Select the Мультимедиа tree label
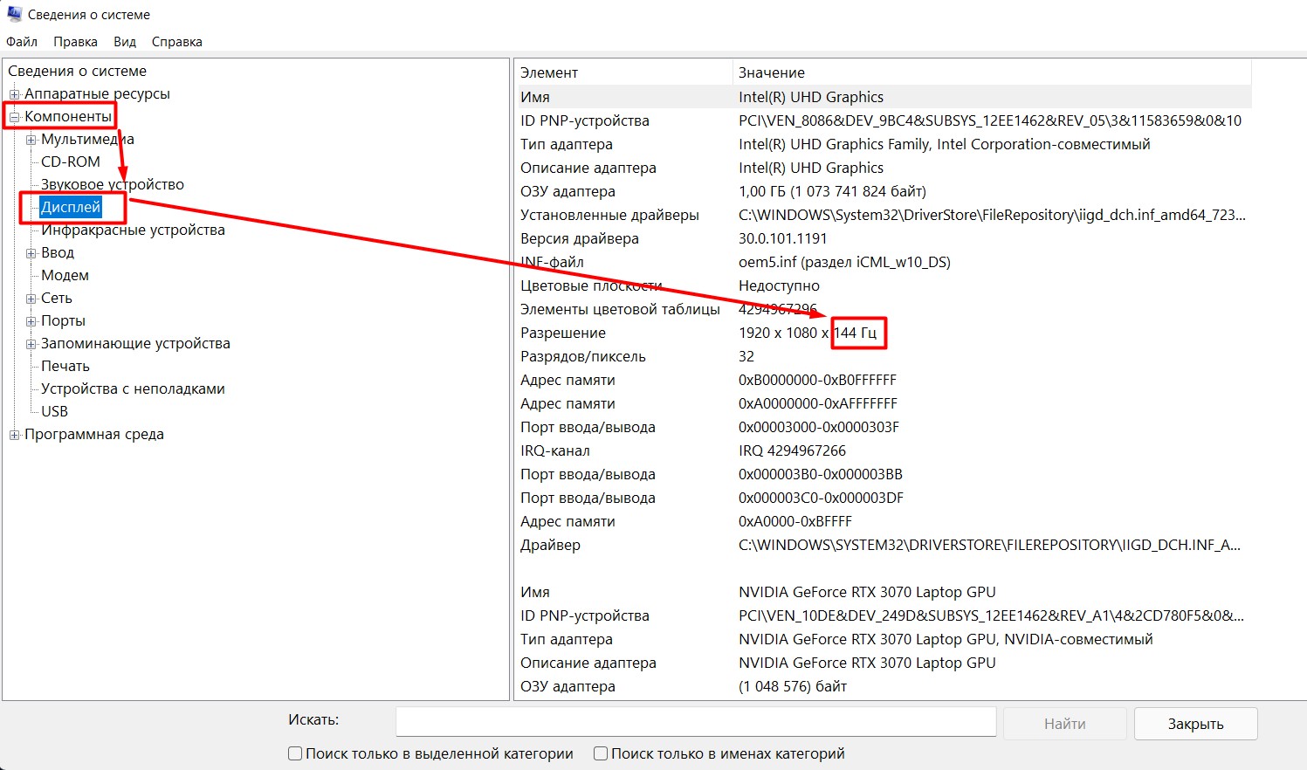This screenshot has height=770, width=1307. (87, 139)
